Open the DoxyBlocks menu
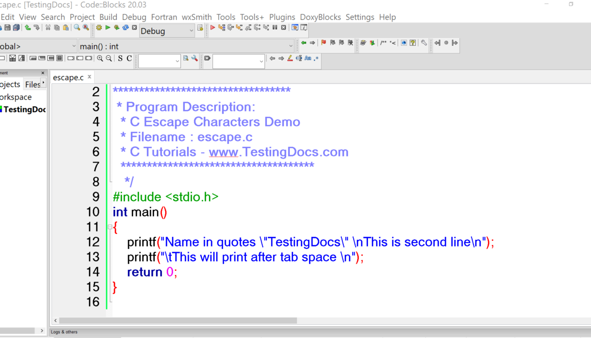This screenshot has width=591, height=338. click(x=320, y=17)
